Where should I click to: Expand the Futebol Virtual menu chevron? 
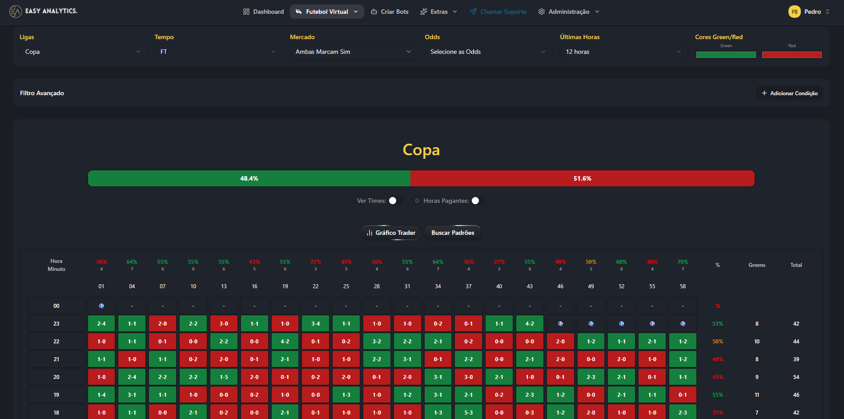pos(356,12)
